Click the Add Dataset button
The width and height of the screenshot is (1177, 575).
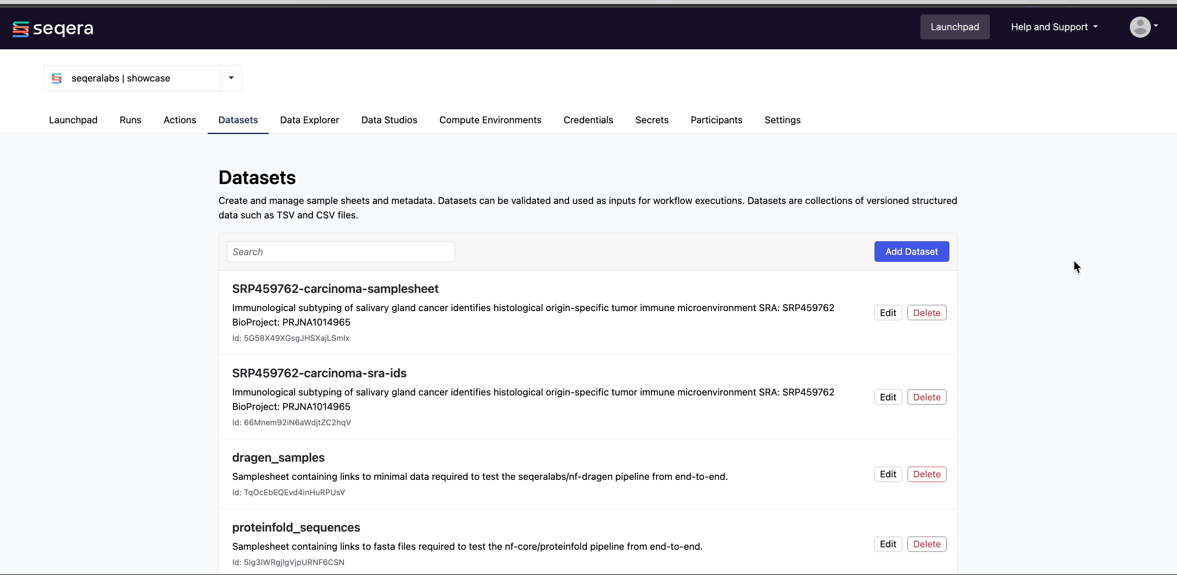pos(911,252)
